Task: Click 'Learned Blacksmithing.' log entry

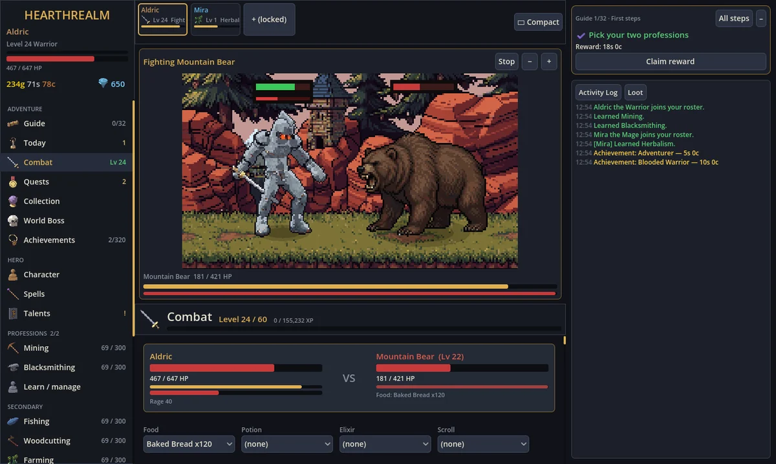Action: [x=630, y=126]
